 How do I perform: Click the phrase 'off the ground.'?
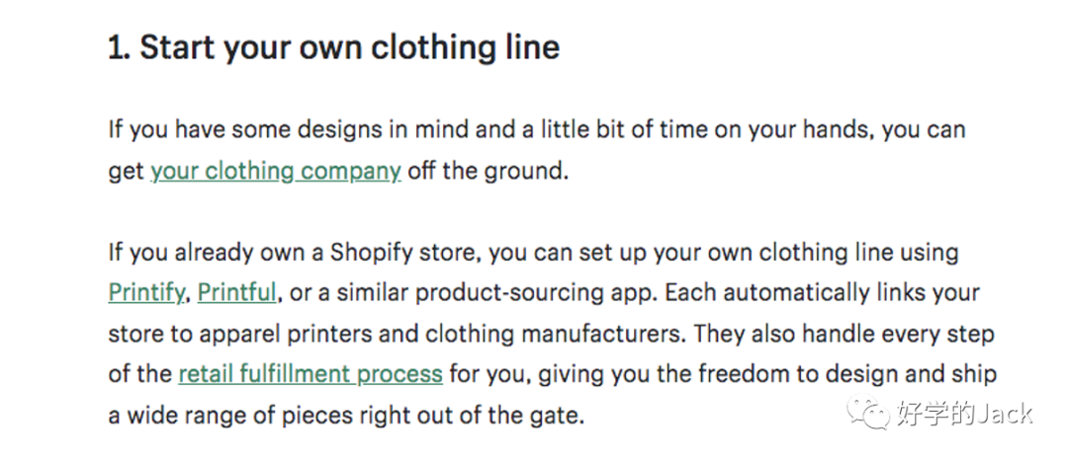point(488,171)
